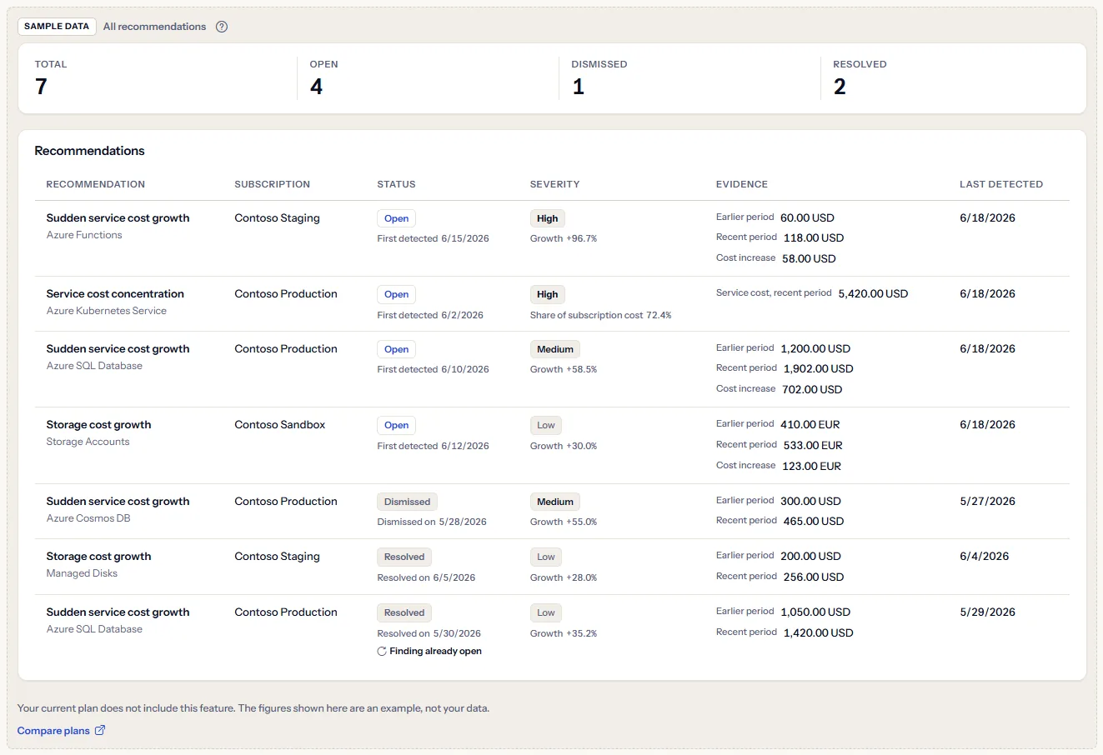
Task: Select the Recommendation column header
Action: tap(96, 184)
